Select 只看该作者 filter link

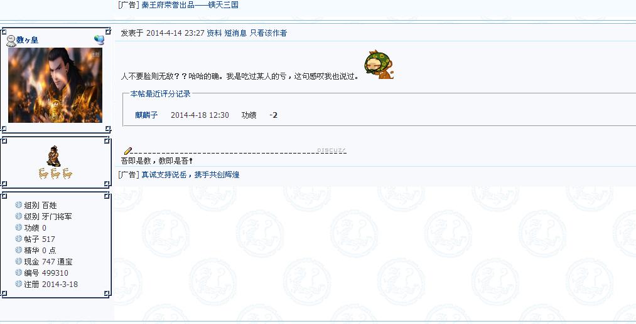coord(268,33)
